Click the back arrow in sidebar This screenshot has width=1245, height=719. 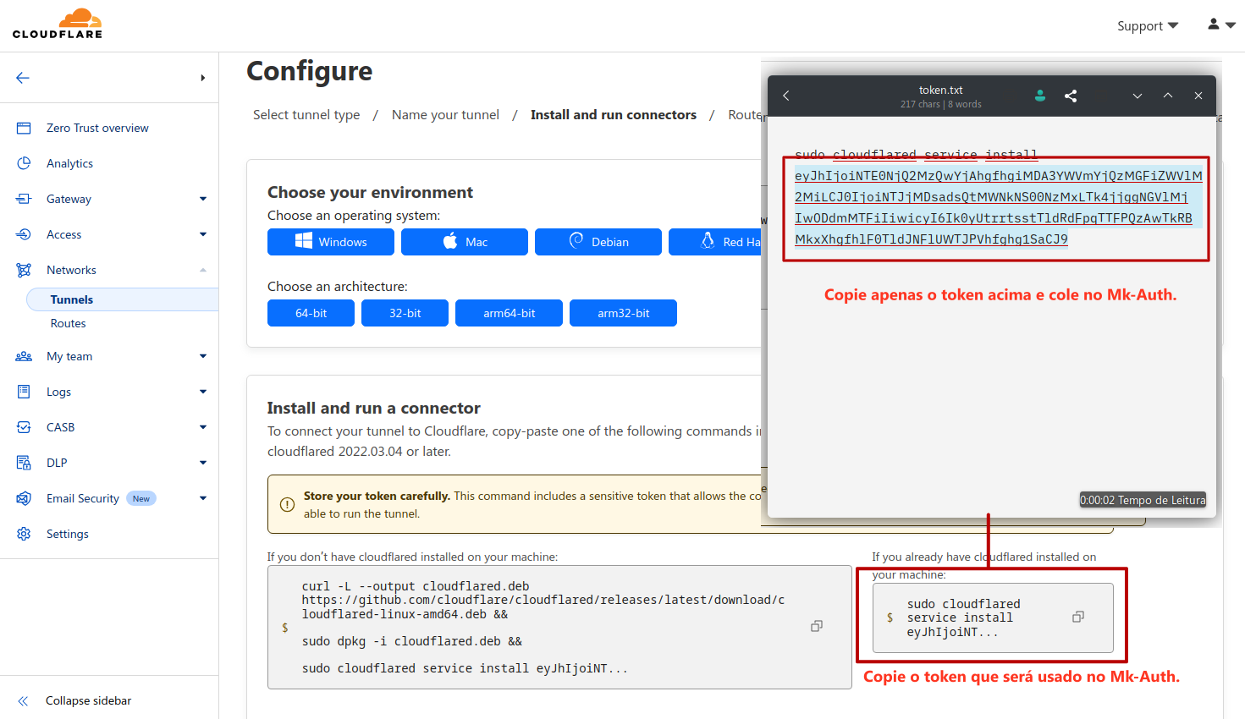(x=23, y=78)
